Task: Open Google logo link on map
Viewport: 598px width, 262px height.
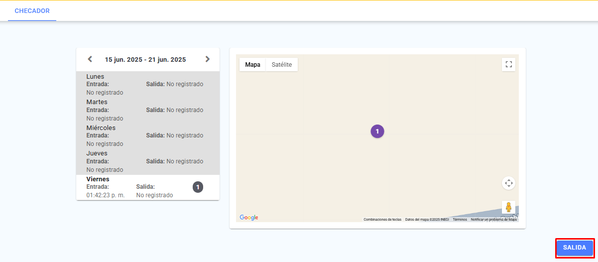Action: click(x=249, y=218)
